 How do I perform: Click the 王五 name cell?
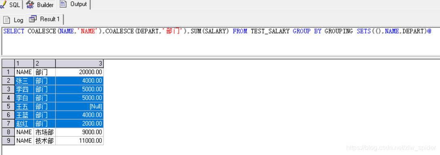[x=24, y=106]
